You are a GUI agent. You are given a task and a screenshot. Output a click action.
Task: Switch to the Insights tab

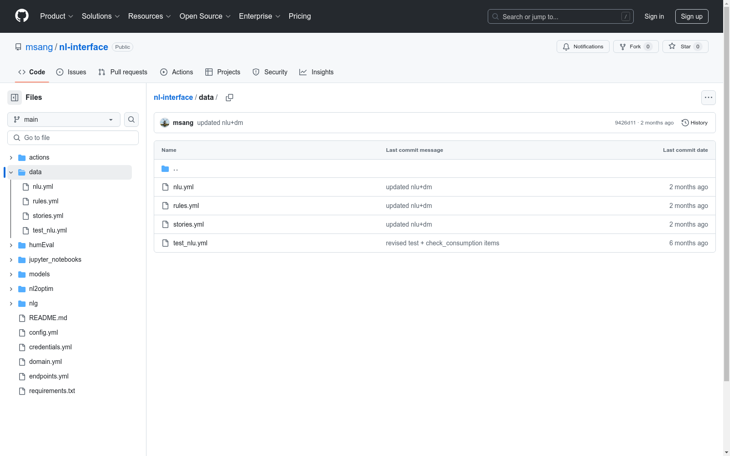tap(316, 72)
